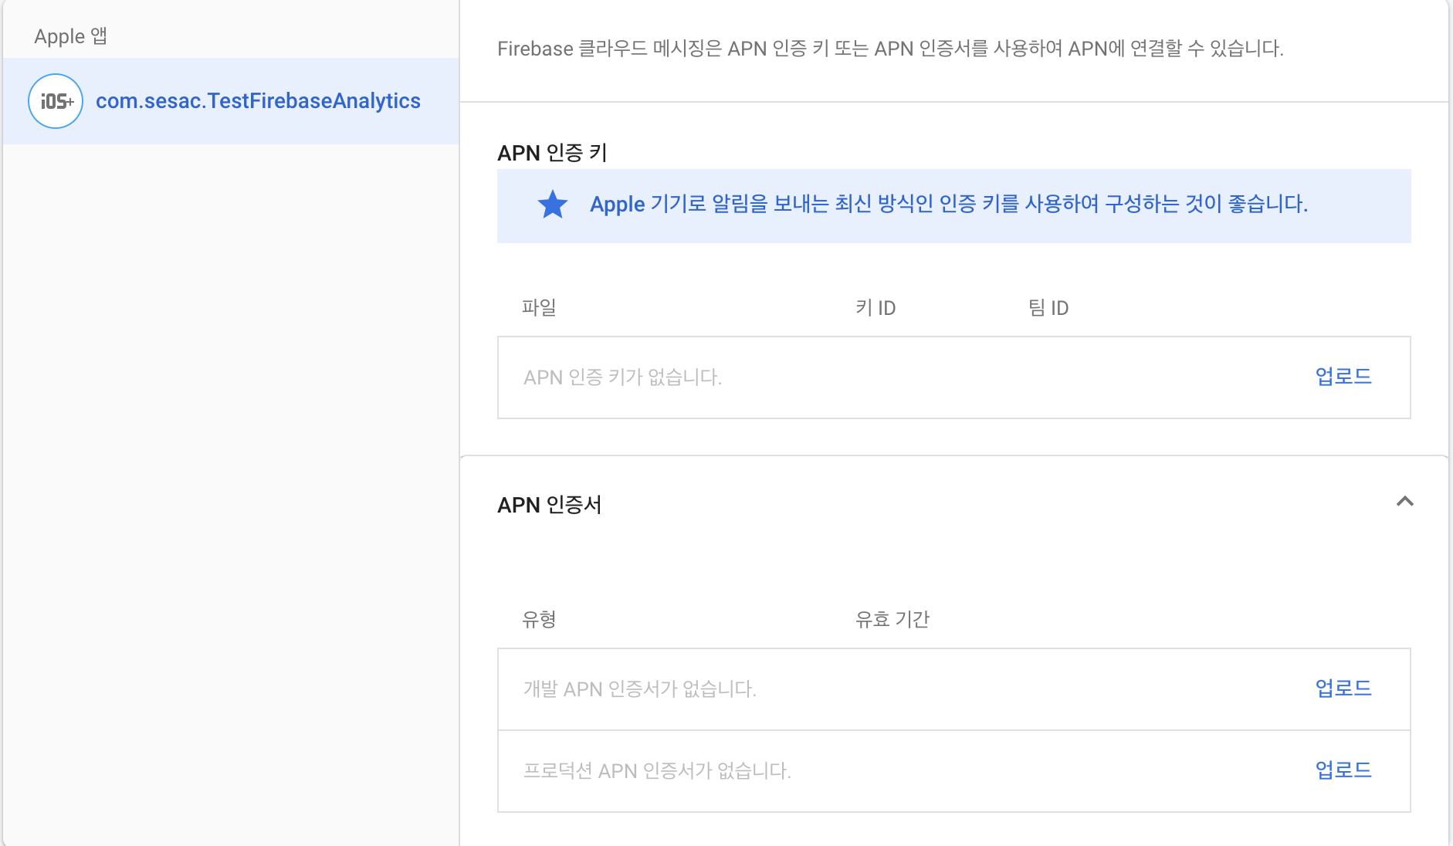1453x846 pixels.
Task: Click '프로덕션 APN 인증서가 없습니다.' text
Action: click(x=657, y=770)
